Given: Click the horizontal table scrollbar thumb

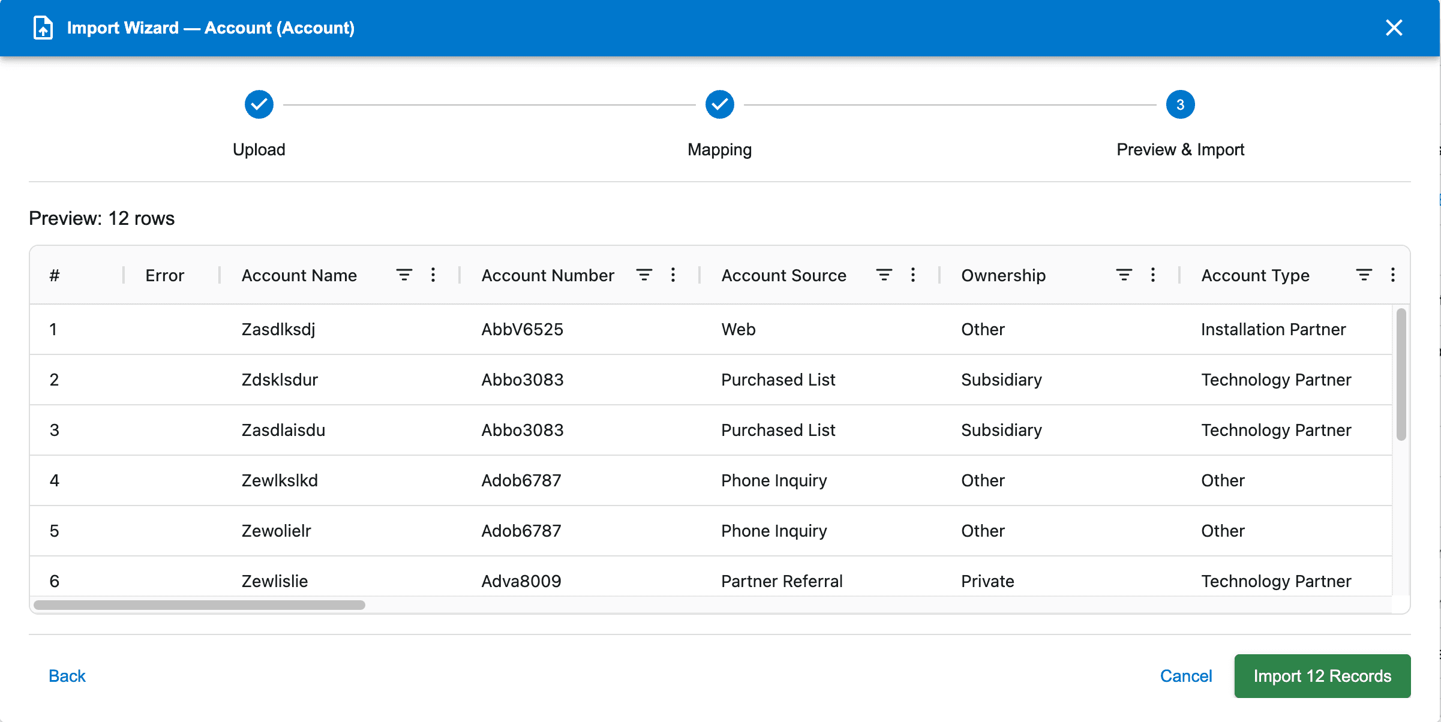Looking at the screenshot, I should click(199, 605).
